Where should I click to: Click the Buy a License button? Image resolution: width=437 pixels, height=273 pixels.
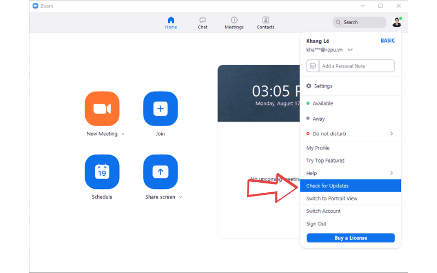[350, 238]
